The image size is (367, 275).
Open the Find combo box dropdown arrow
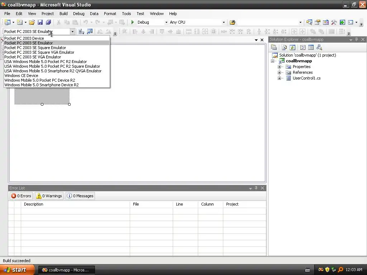[301, 22]
